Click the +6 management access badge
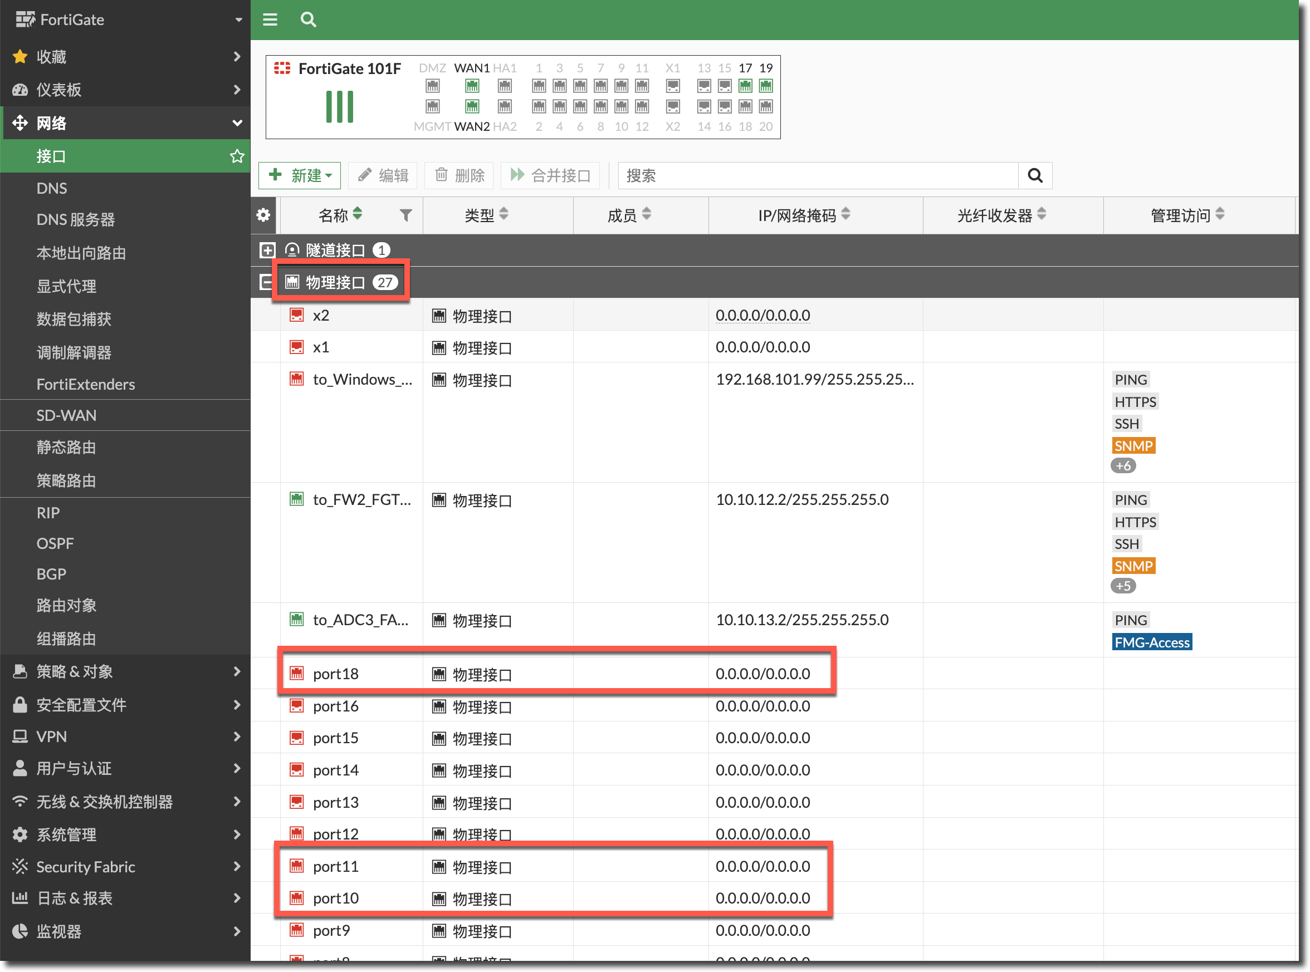The height and width of the screenshot is (972, 1310). click(x=1123, y=465)
